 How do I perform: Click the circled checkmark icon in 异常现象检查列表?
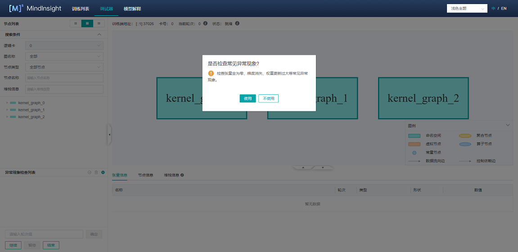[90, 172]
